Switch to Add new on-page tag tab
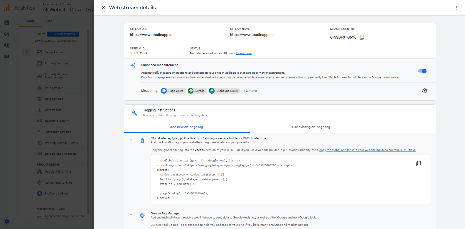Viewport: 465px width, 229px height. 187,127
